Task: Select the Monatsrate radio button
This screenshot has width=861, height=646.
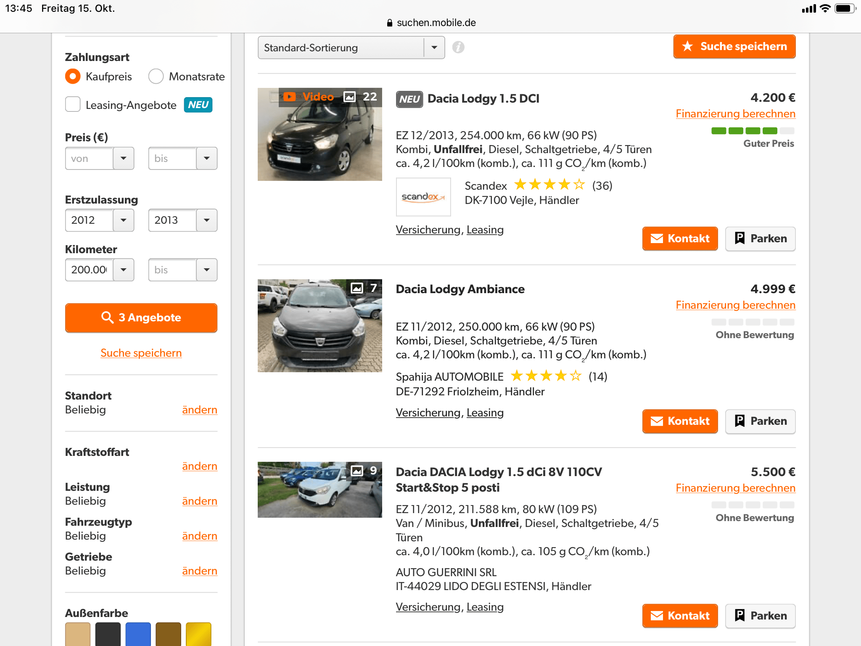Action: coord(156,77)
